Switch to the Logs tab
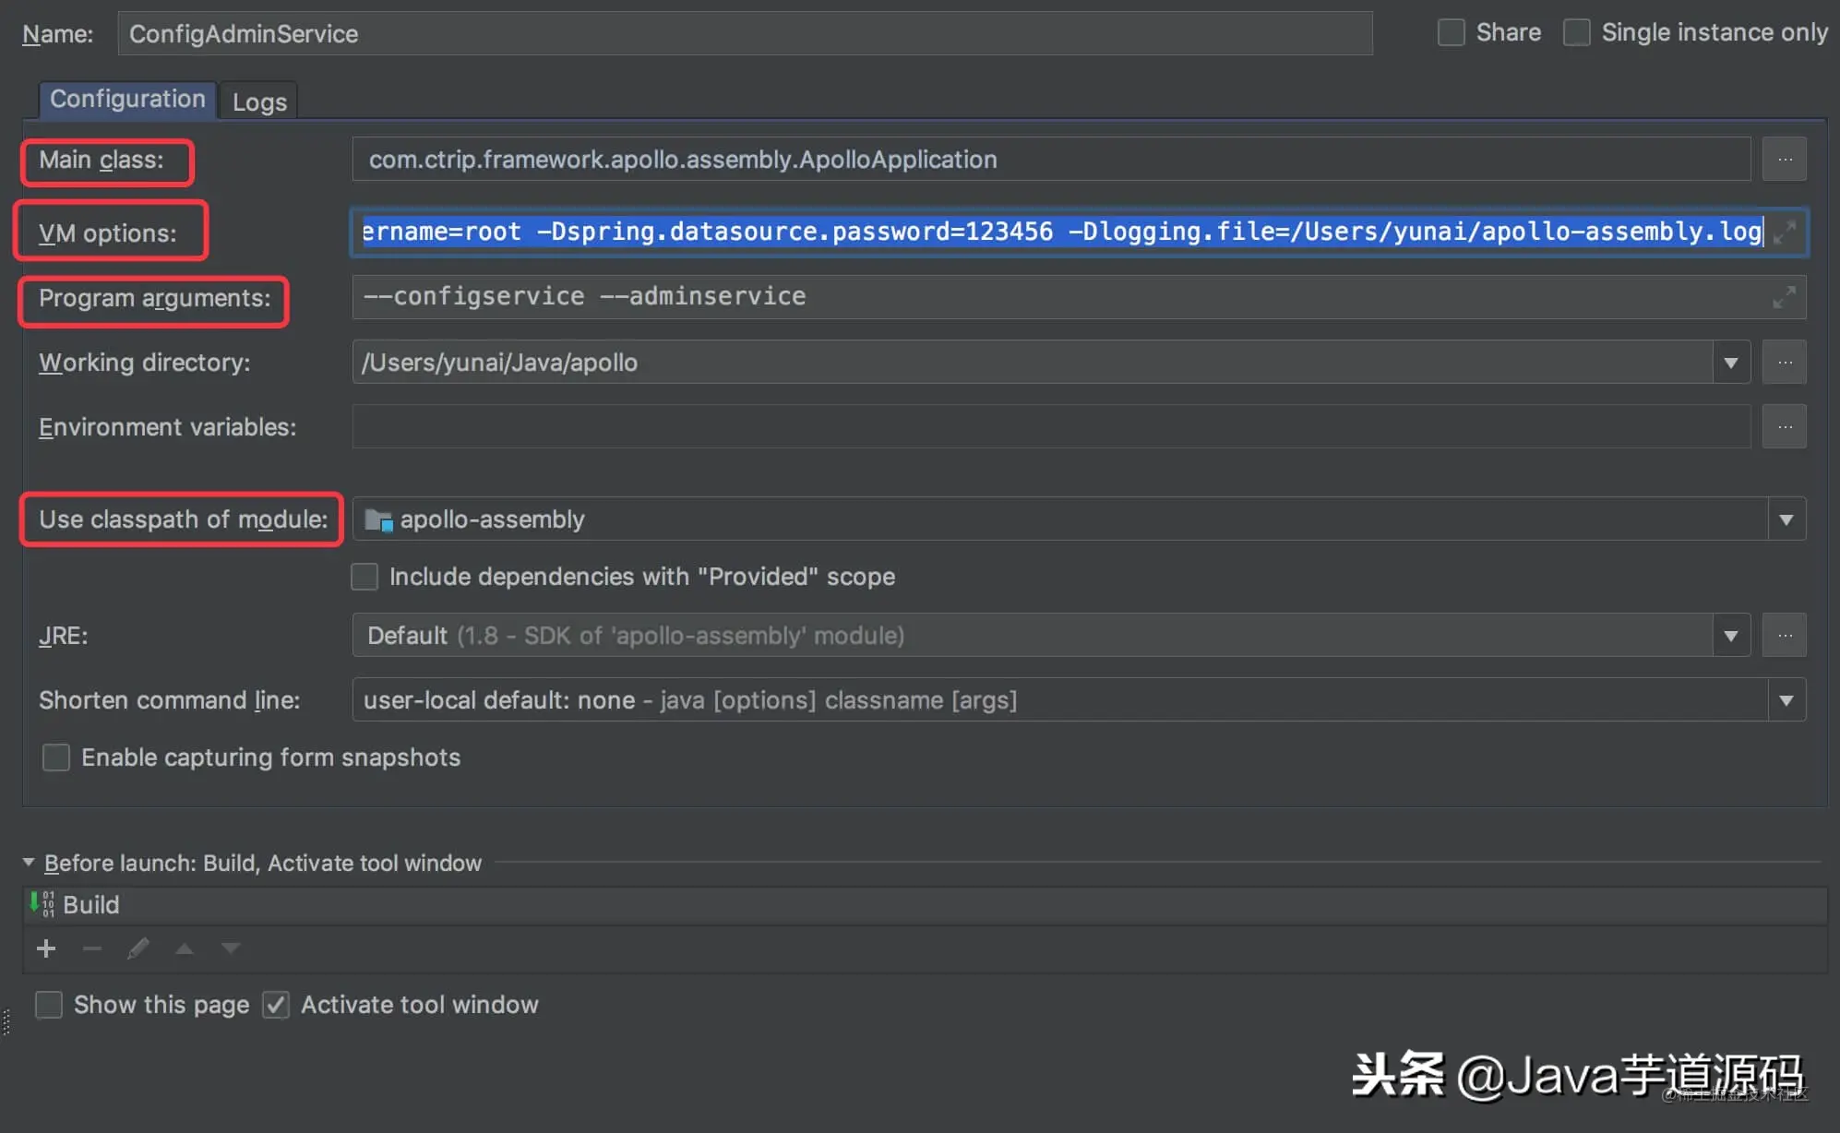The height and width of the screenshot is (1133, 1840). point(260,101)
